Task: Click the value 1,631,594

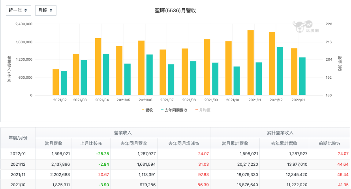Action: point(146,164)
